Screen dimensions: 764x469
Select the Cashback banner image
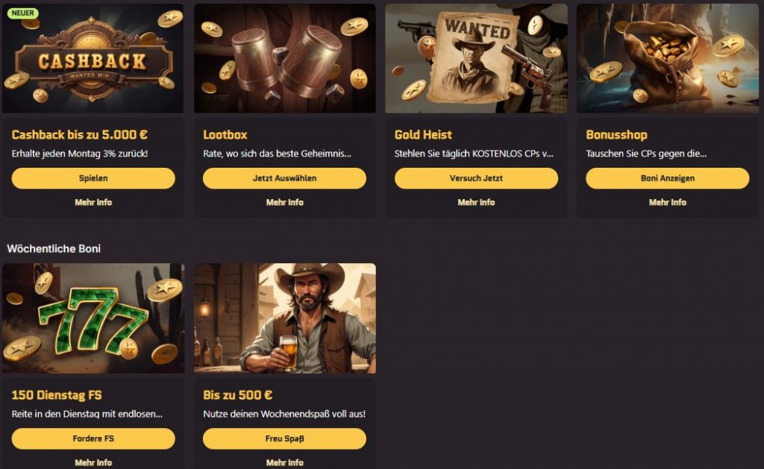pos(93,58)
